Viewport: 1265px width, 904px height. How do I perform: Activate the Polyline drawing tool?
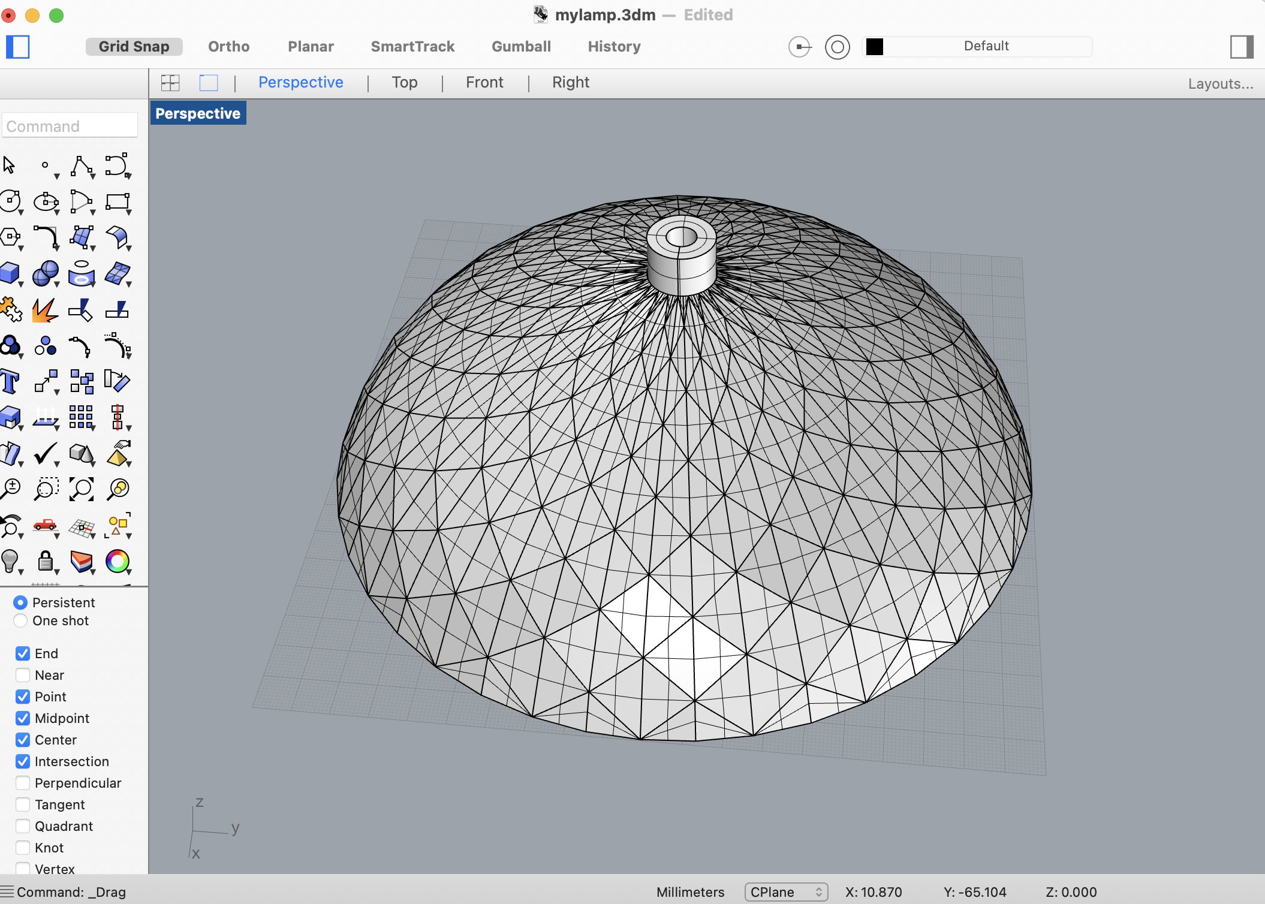(x=82, y=165)
